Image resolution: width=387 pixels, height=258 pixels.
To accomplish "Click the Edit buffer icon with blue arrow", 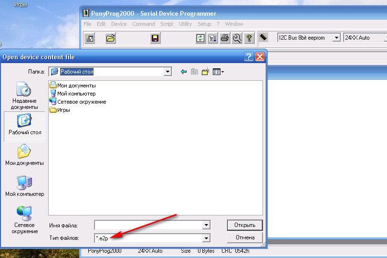I will [x=212, y=38].
